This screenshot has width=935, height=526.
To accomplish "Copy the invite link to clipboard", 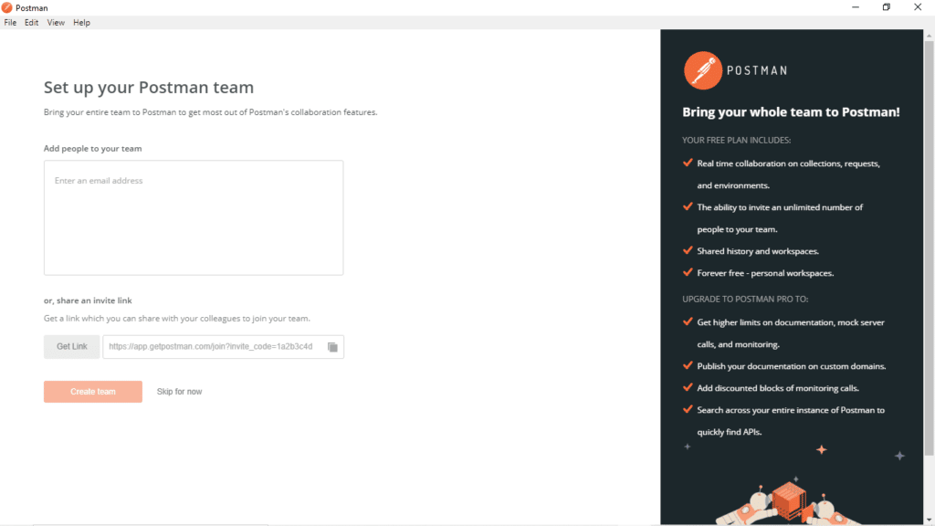I will click(331, 347).
